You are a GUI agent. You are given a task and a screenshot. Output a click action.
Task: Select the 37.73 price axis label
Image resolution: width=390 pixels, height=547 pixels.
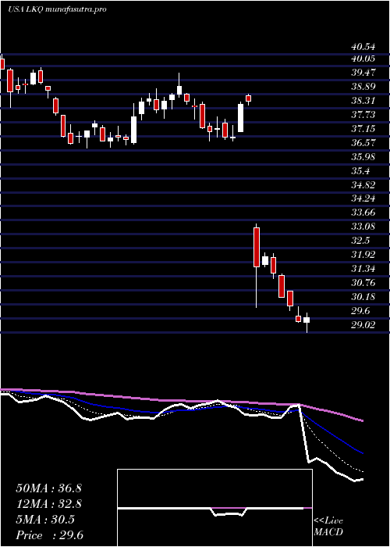(x=363, y=115)
